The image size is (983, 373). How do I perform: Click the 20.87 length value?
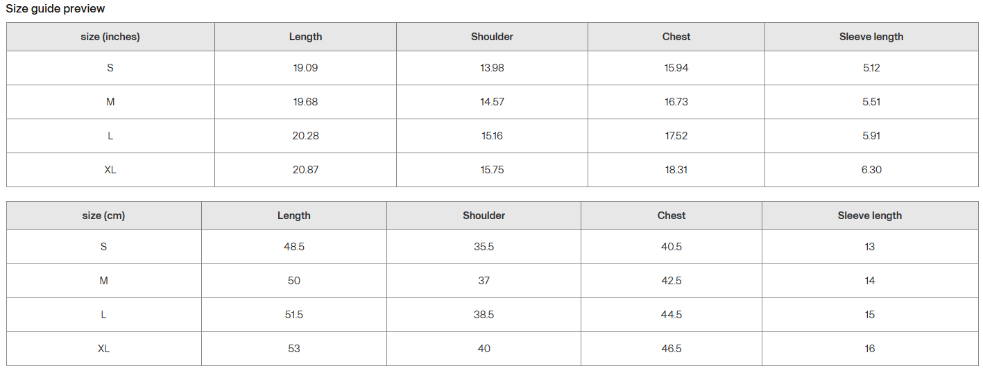click(305, 170)
